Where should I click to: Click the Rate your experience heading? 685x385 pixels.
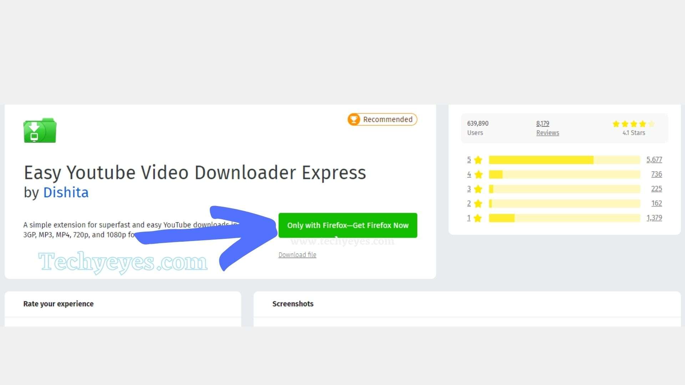point(59,304)
